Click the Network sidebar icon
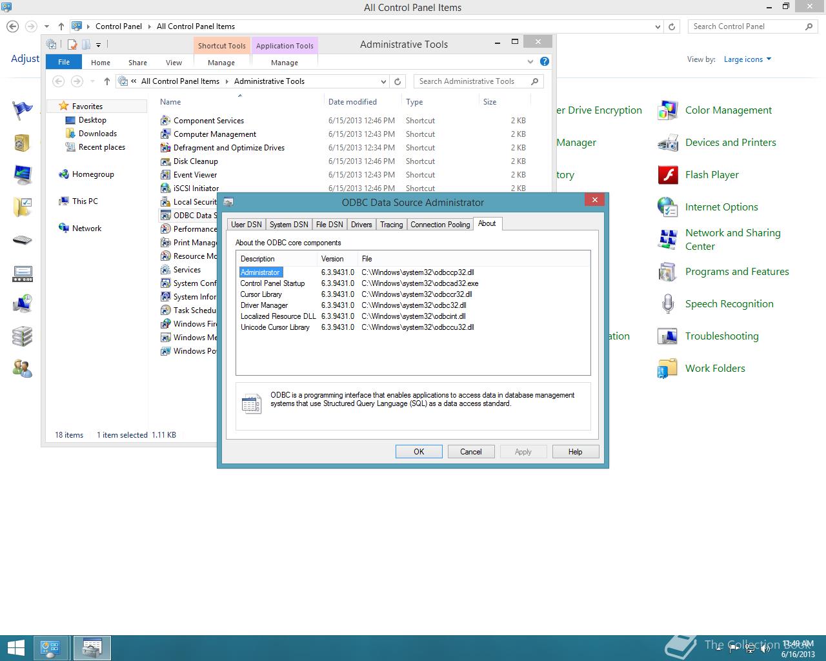The width and height of the screenshot is (826, 661). tap(63, 229)
